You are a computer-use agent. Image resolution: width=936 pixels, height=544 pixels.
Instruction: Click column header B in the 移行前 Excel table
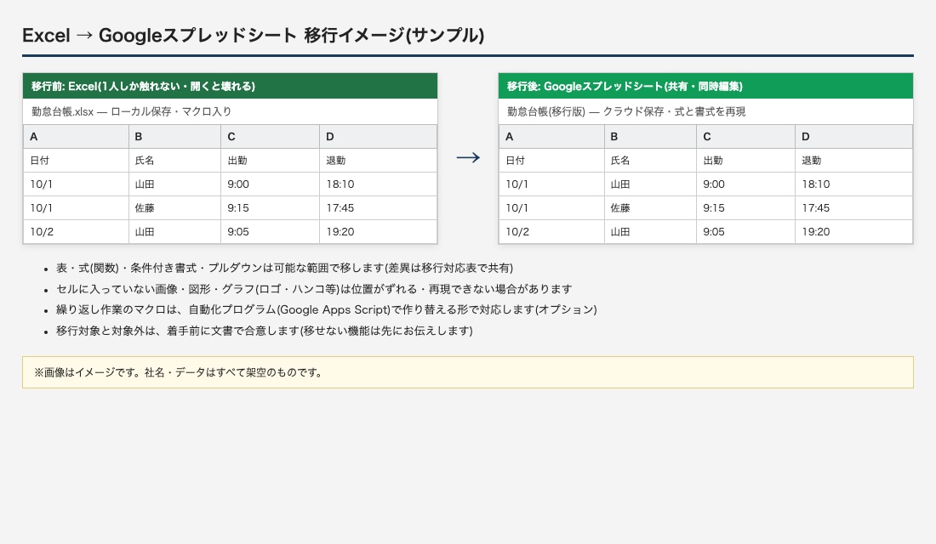[x=175, y=137]
